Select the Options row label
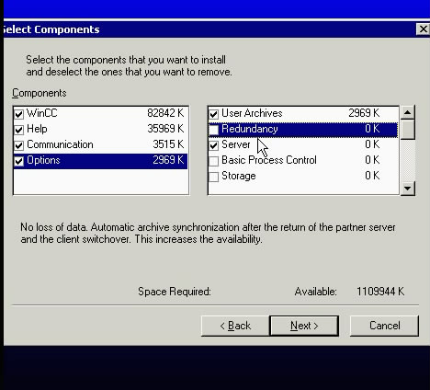This screenshot has width=430, height=390. click(x=43, y=160)
